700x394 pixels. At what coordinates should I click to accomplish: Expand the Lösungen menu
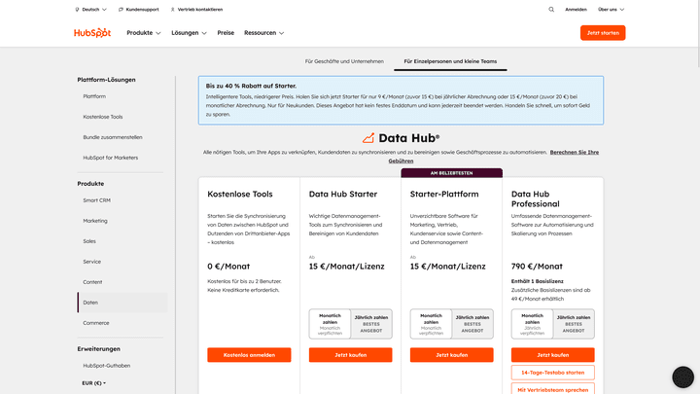[x=189, y=33]
